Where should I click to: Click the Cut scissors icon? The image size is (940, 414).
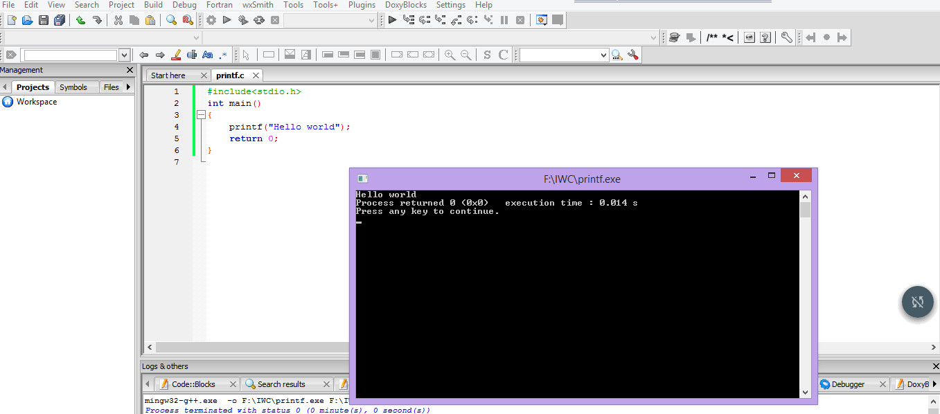click(x=118, y=20)
